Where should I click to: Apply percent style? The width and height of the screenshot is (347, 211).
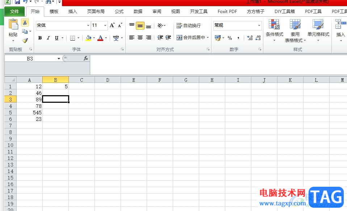230,38
